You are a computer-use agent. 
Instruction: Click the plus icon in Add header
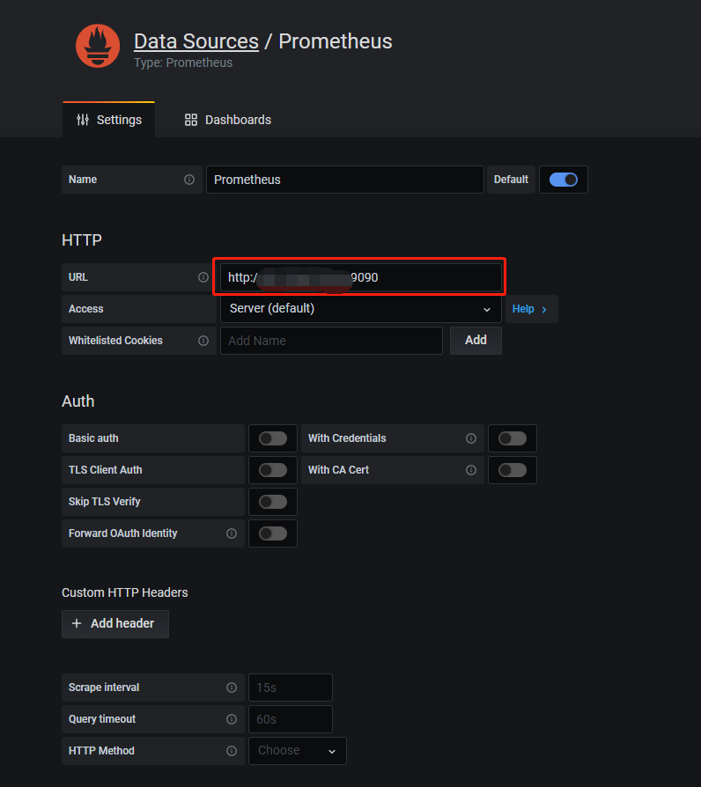[x=77, y=623]
